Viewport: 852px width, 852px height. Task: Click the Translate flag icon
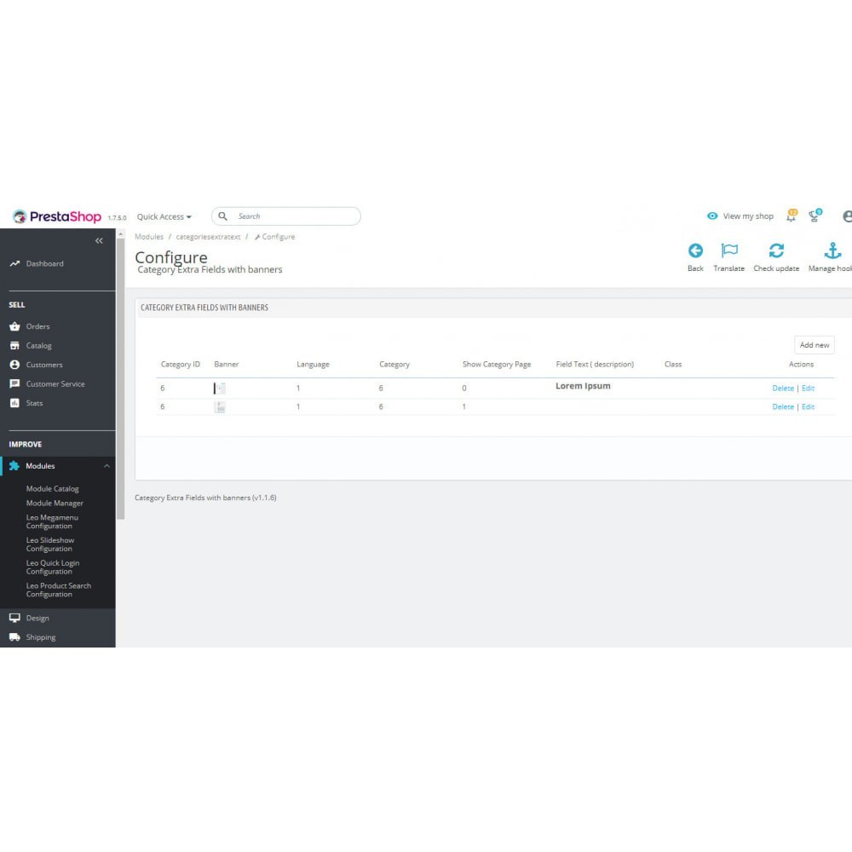729,250
